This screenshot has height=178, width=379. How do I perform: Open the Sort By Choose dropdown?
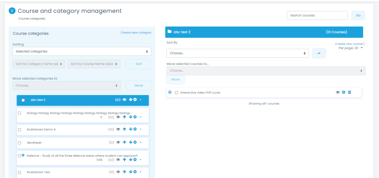pos(238,53)
